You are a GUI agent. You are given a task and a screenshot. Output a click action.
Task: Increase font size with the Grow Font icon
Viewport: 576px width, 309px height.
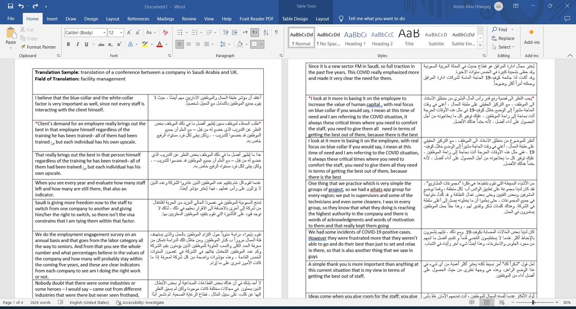point(129,33)
